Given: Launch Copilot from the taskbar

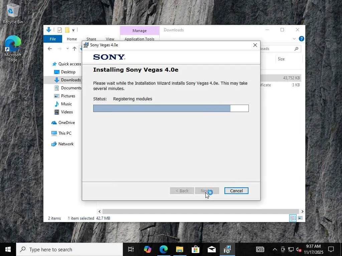Looking at the screenshot, I should click(148, 249).
